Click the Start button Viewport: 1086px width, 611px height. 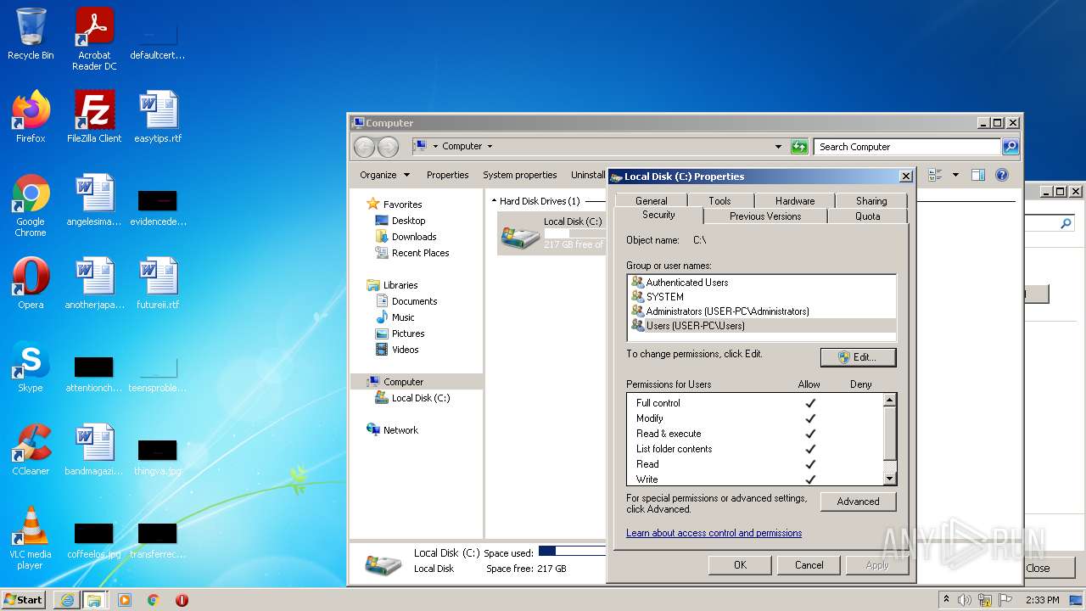tap(24, 600)
